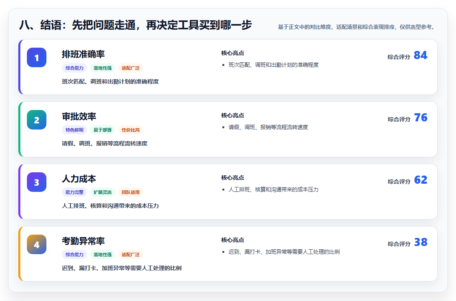Open the 审批效率 card title
This screenshot has height=301, width=456.
79,116
